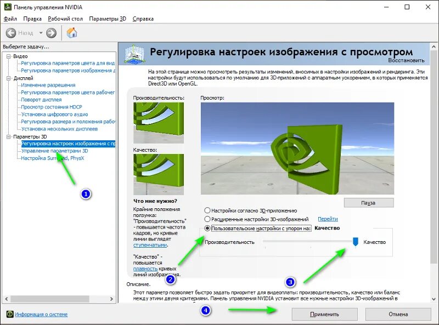Click the NVIDIA app icon in title bar
The height and width of the screenshot is (325, 439).
(x=8, y=7)
